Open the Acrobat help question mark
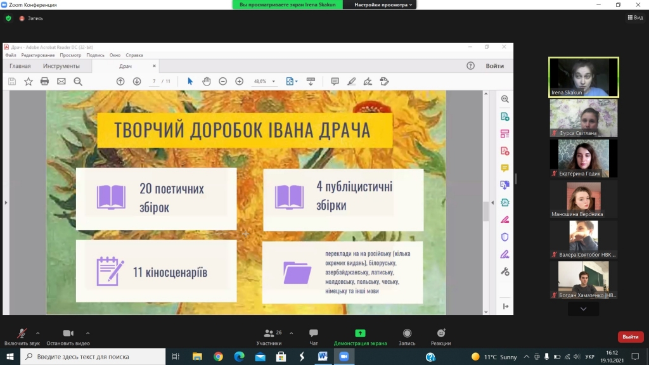The image size is (649, 365). [471, 66]
